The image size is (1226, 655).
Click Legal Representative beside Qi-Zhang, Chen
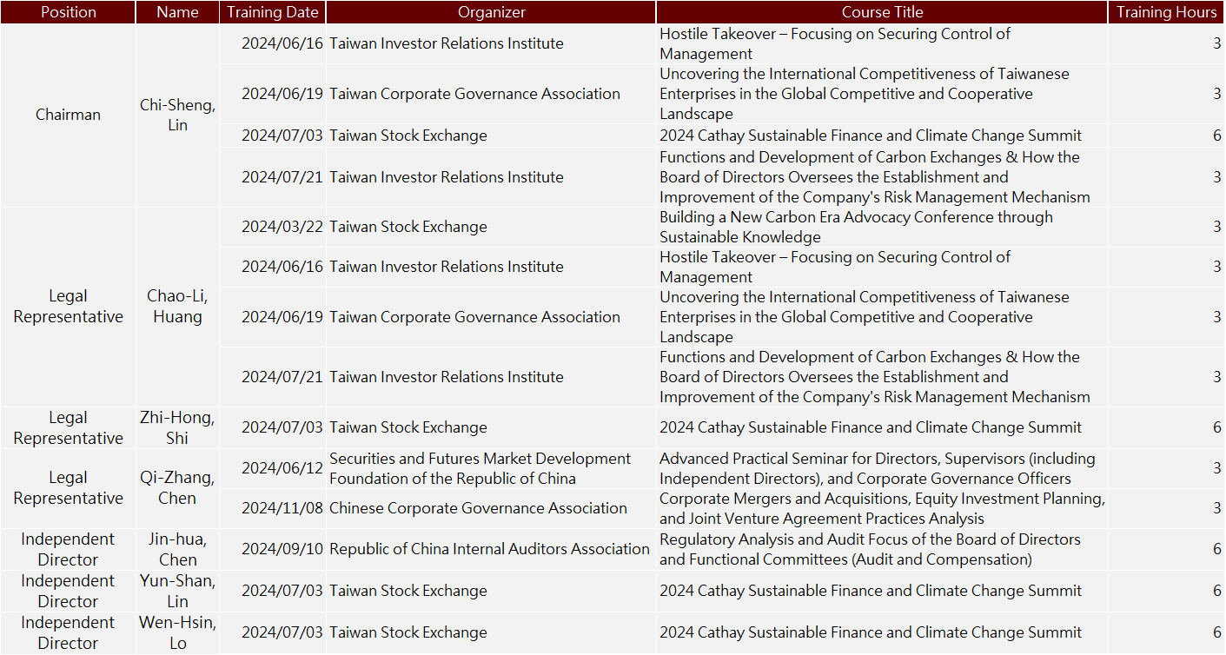pos(68,487)
